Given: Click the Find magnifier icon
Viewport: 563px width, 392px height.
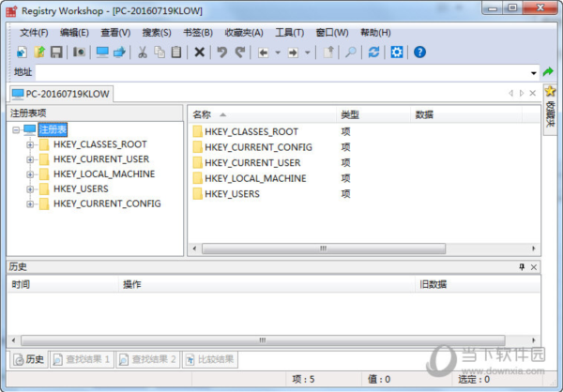Looking at the screenshot, I should point(350,53).
